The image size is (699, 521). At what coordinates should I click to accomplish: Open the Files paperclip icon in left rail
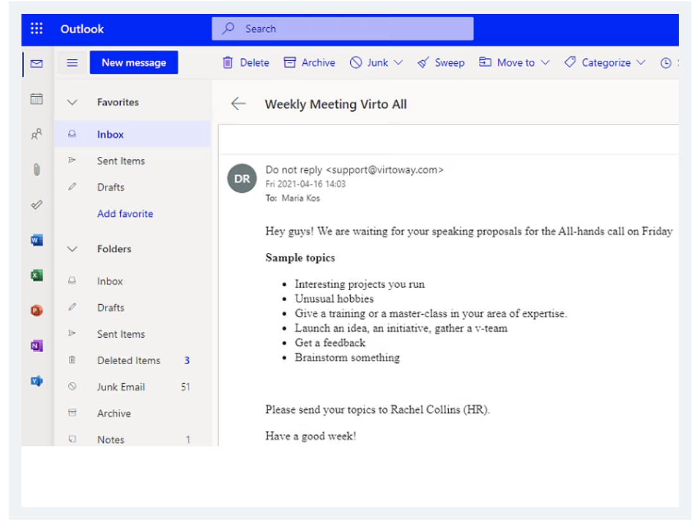tap(37, 169)
